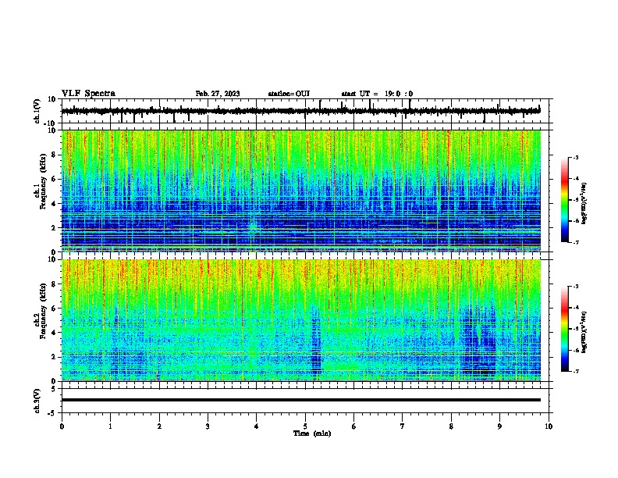Click the ch.2 frequency spectrogram panel
The width and height of the screenshot is (618, 478).
point(301,320)
